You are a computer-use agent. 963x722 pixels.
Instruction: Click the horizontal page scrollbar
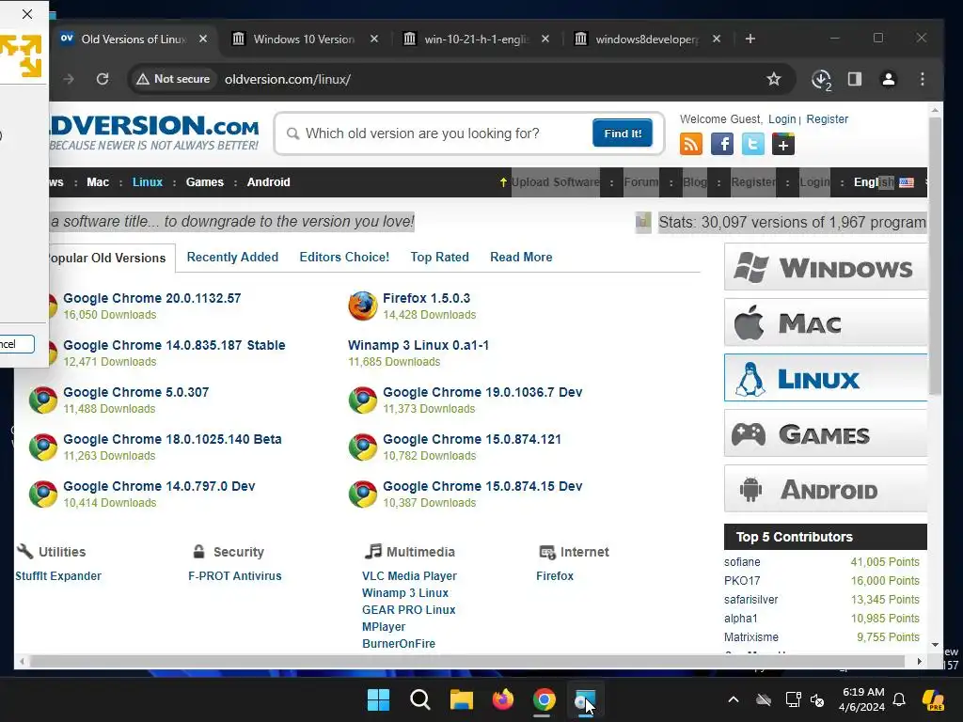coord(466,661)
